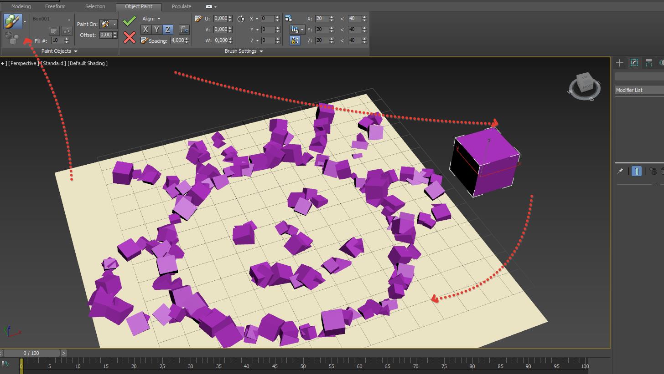The image size is (664, 374).
Task: Click the Offset value field
Action: [x=106, y=35]
